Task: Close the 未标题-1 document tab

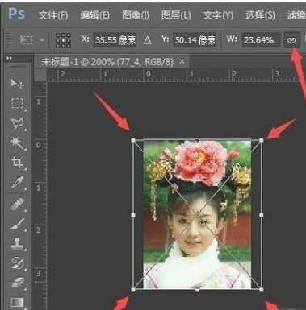Action: pos(182,61)
